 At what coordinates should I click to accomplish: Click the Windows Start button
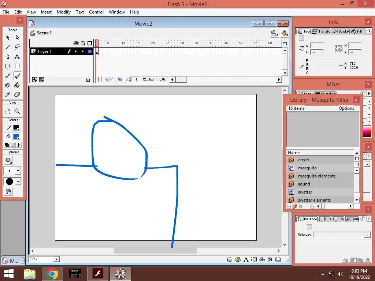point(9,274)
